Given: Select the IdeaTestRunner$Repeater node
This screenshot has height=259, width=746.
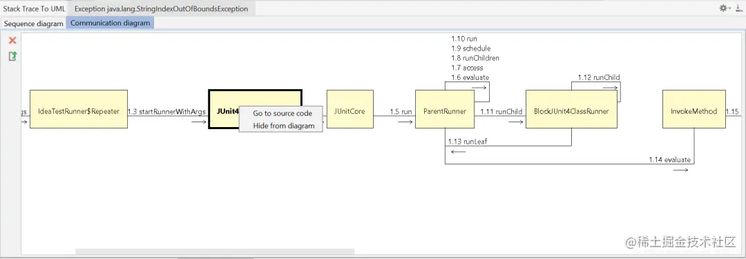Looking at the screenshot, I should (x=79, y=109).
